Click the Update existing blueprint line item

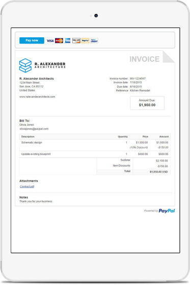coord(95,154)
